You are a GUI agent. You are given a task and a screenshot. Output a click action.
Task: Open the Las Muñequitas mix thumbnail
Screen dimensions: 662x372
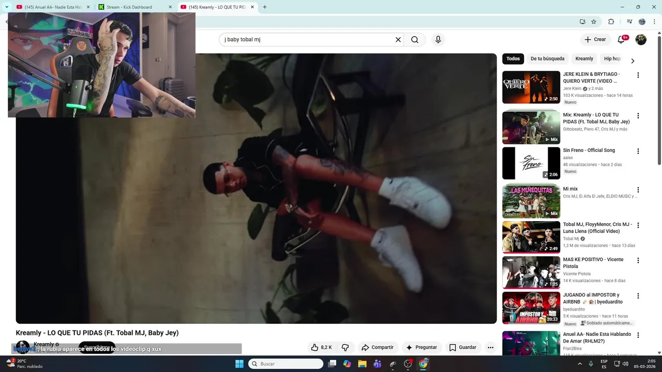(x=531, y=201)
